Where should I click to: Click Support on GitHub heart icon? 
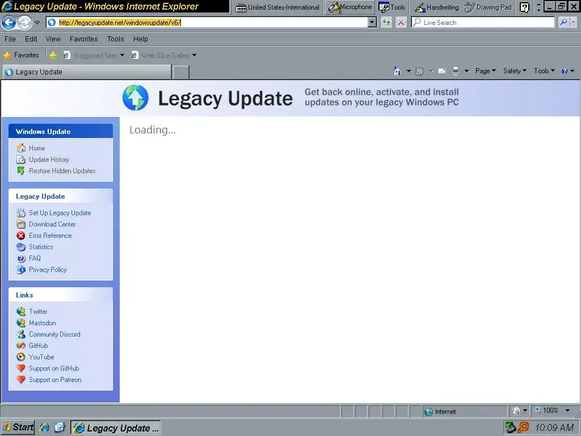click(21, 368)
